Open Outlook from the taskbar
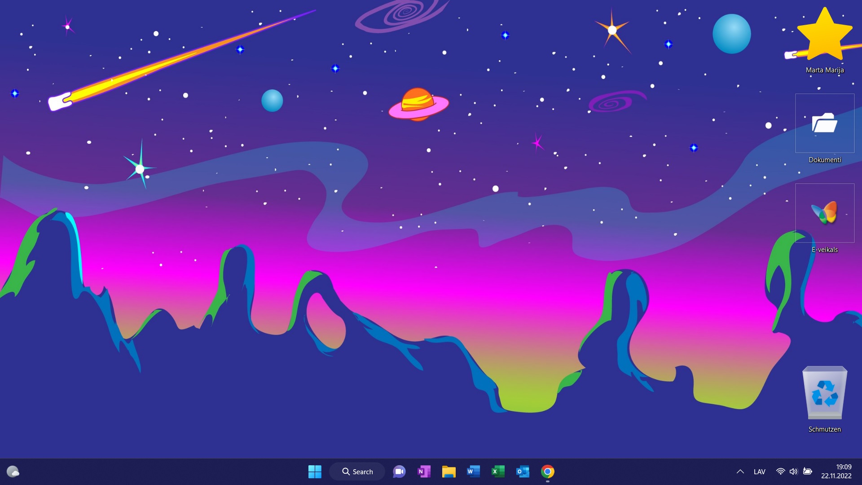Screen dimensions: 862x485 click(523, 472)
